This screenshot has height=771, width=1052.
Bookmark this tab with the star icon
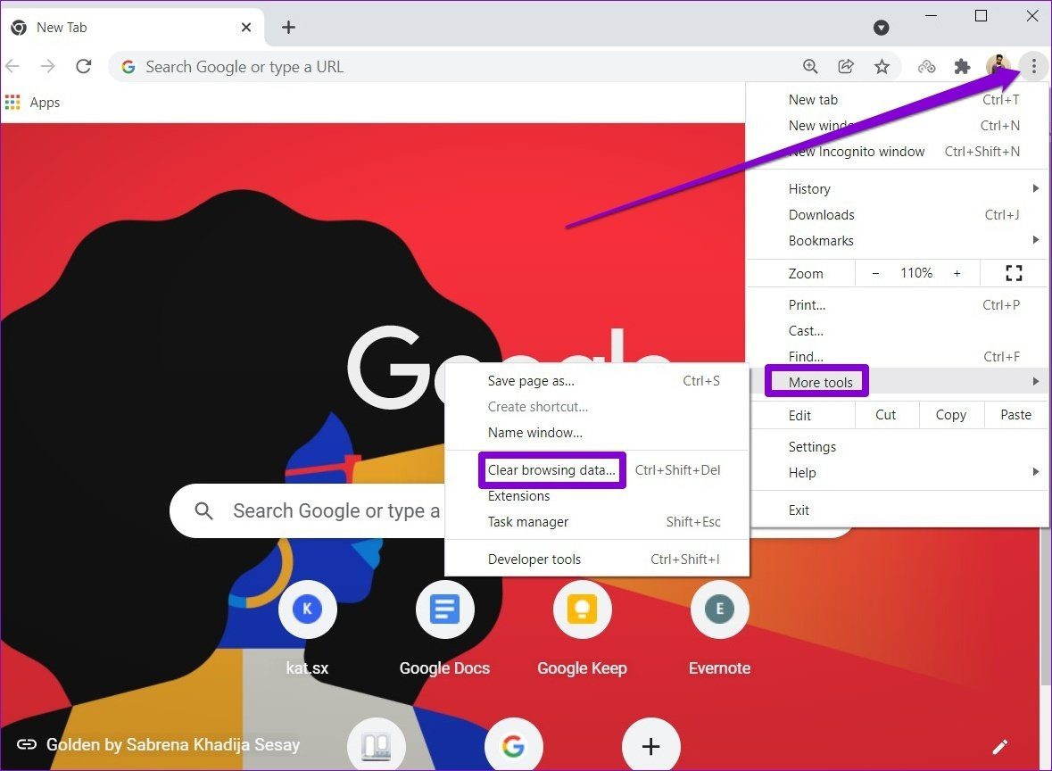click(x=882, y=66)
